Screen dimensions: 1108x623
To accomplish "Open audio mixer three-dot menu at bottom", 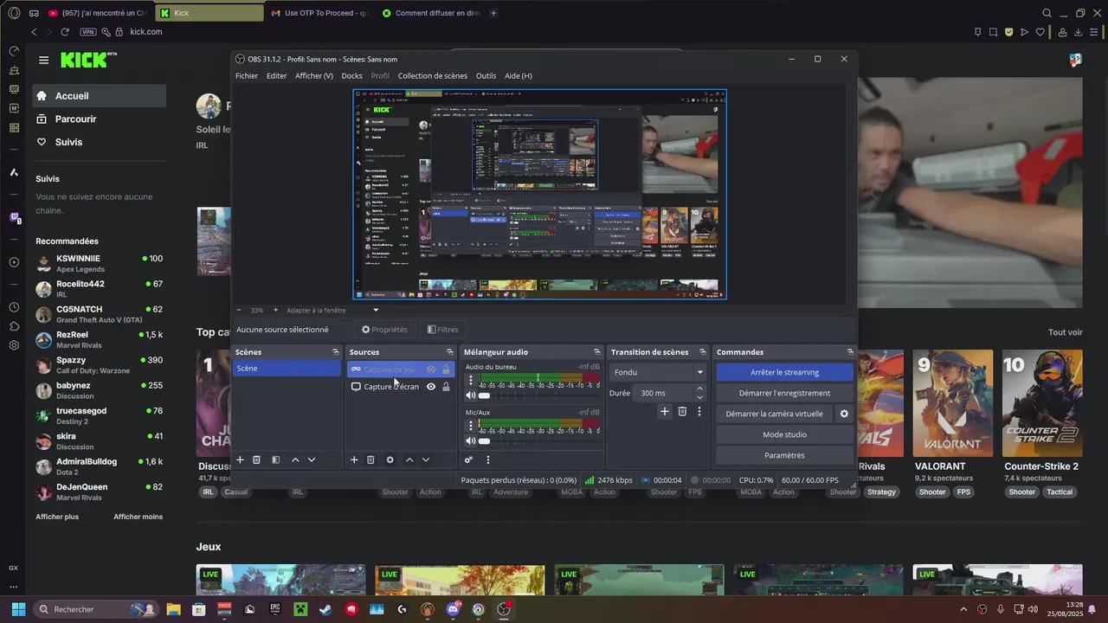I will click(487, 459).
